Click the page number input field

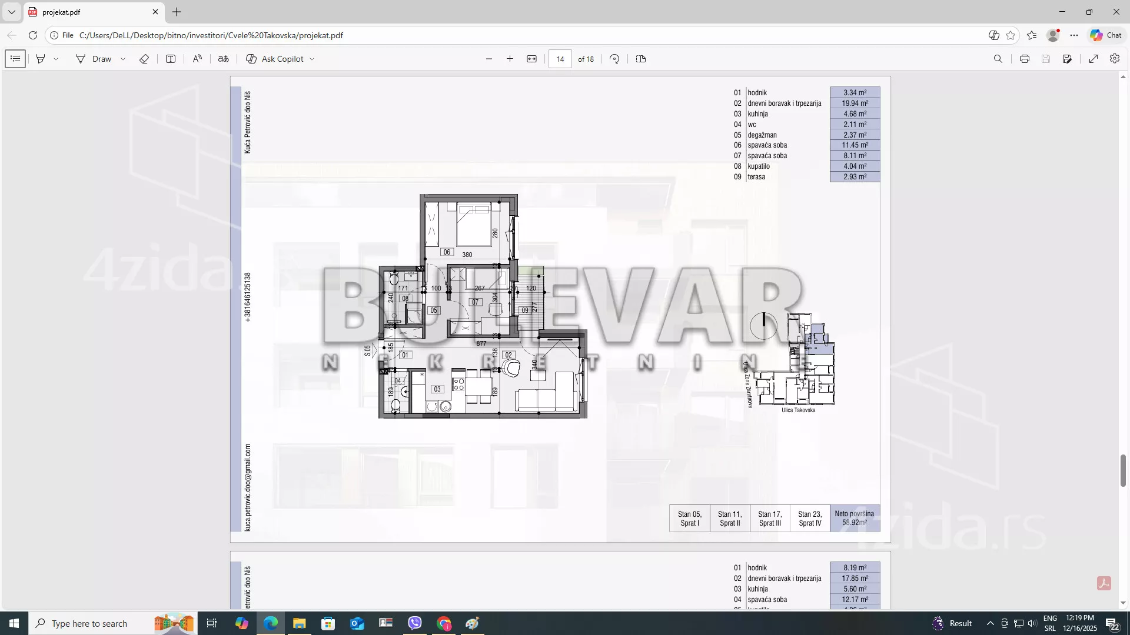click(560, 59)
